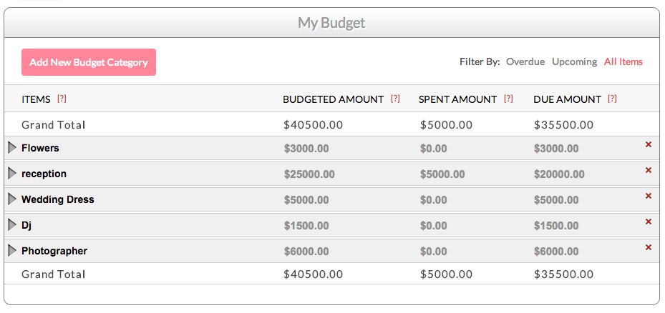Filter budget by Overdue items

pyautogui.click(x=525, y=61)
